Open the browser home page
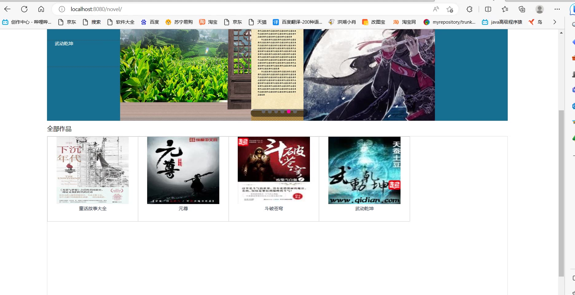 41,9
